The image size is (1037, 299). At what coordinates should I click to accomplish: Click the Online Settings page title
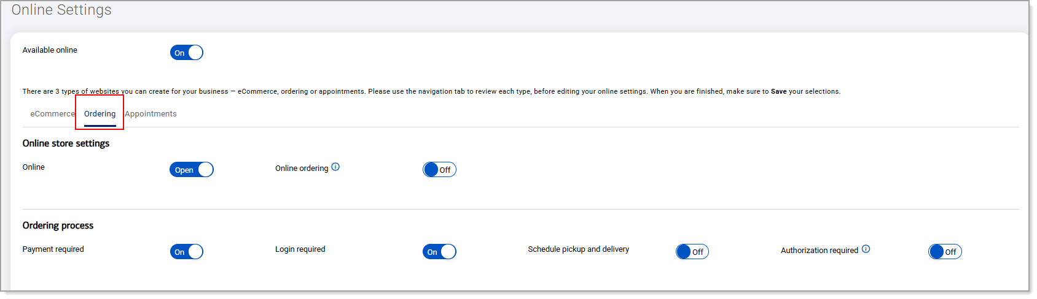pyautogui.click(x=61, y=10)
